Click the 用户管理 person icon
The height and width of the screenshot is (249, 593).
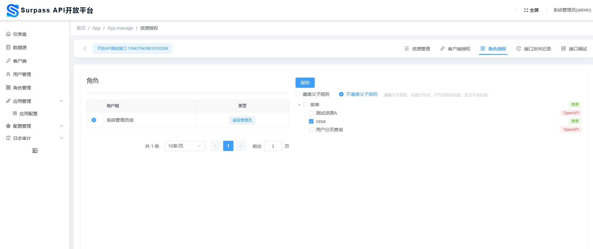pyautogui.click(x=8, y=74)
